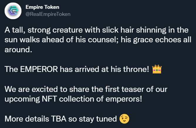This screenshot has width=196, height=128.
Task: Click the word grace in second line
Action: pyautogui.click(x=143, y=40)
